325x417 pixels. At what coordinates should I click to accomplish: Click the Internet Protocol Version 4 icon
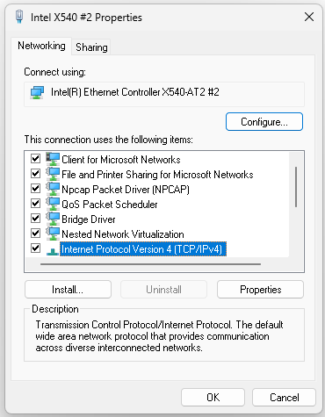tap(53, 251)
